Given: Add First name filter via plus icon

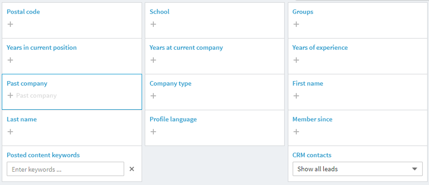Looking at the screenshot, I should coord(296,96).
